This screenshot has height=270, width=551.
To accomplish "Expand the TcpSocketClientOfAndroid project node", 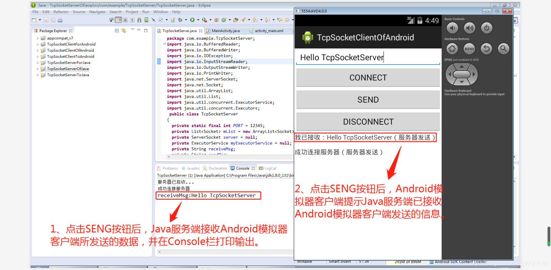I will click(38, 51).
